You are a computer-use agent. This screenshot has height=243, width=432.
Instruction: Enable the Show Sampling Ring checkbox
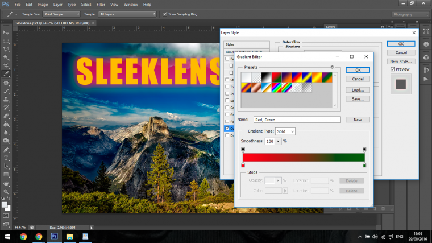point(165,14)
